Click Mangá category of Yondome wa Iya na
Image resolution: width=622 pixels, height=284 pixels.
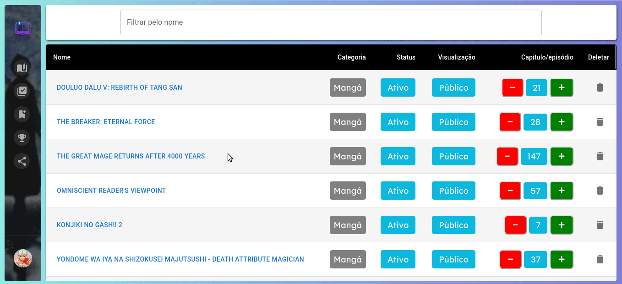pyautogui.click(x=348, y=259)
